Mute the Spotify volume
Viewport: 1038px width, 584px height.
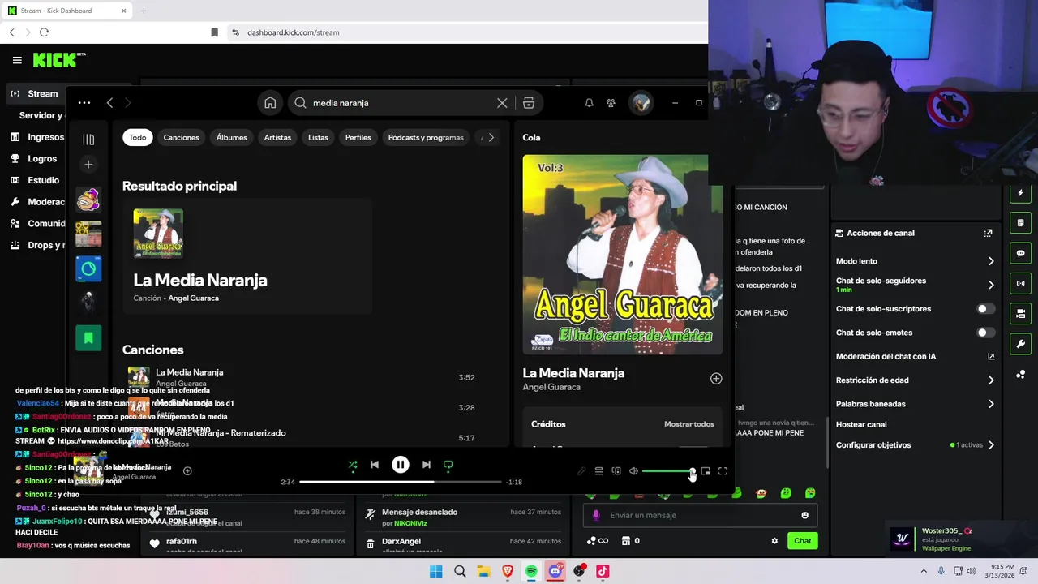tap(634, 471)
